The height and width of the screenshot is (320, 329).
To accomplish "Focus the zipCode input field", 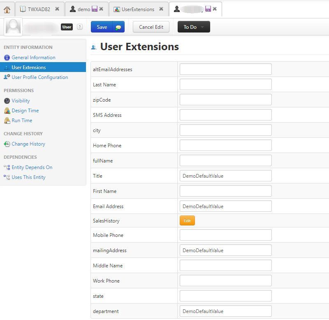I will [225, 100].
